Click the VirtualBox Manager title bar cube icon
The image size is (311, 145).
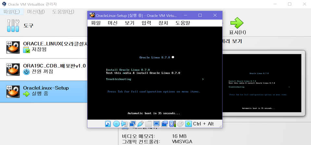pyautogui.click(x=4, y=4)
